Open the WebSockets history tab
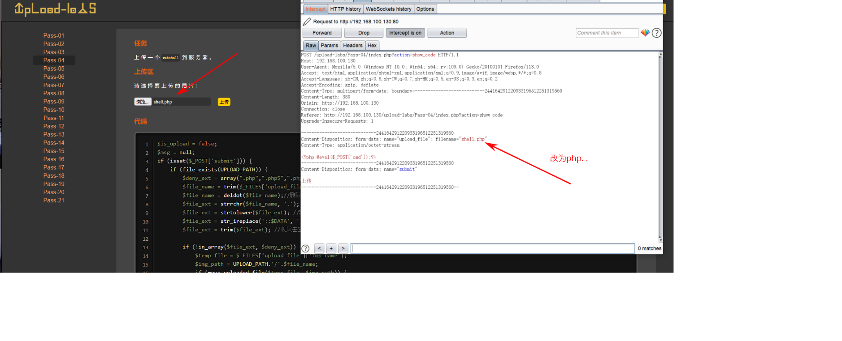842x341 pixels. click(x=388, y=9)
